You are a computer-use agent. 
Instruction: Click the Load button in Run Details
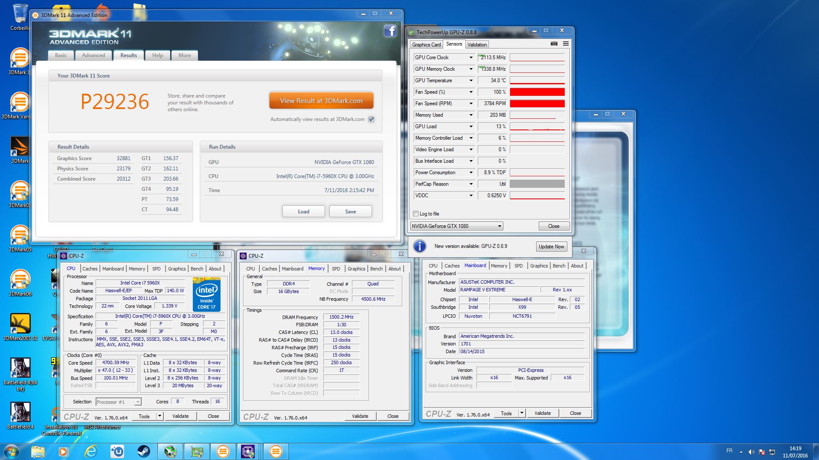click(x=304, y=211)
